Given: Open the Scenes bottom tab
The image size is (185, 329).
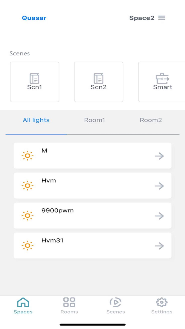Looking at the screenshot, I should click(115, 305).
